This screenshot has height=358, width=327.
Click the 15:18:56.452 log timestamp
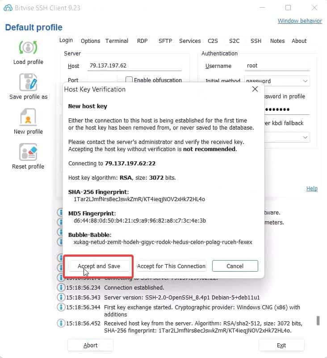83,323
